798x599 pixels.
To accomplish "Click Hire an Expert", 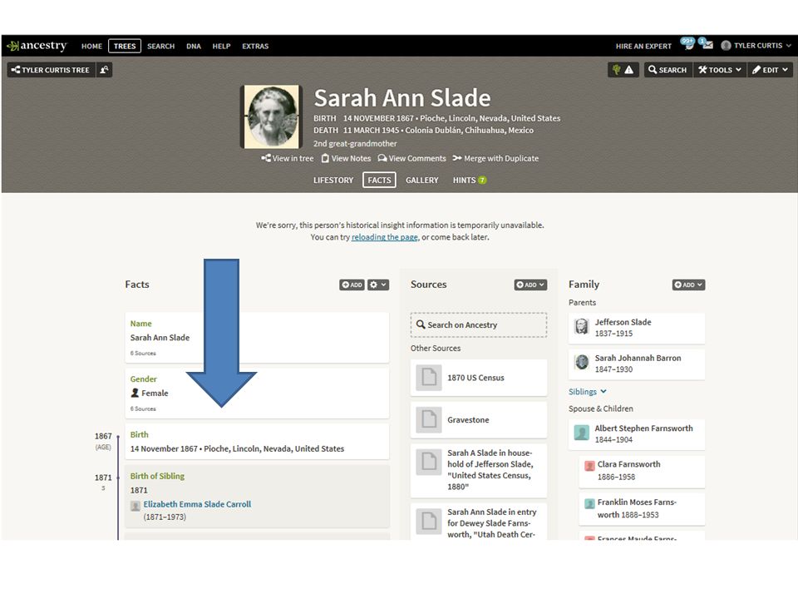I will tap(643, 47).
